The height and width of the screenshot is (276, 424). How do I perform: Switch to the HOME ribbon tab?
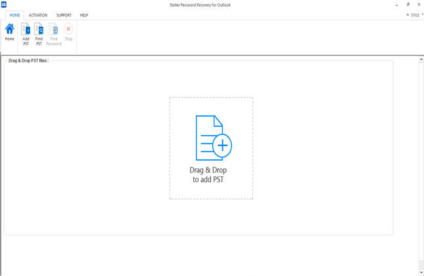click(14, 15)
